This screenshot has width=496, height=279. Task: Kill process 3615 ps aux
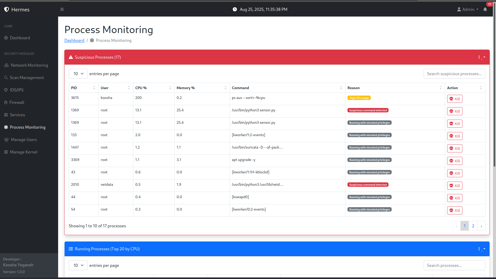(455, 99)
